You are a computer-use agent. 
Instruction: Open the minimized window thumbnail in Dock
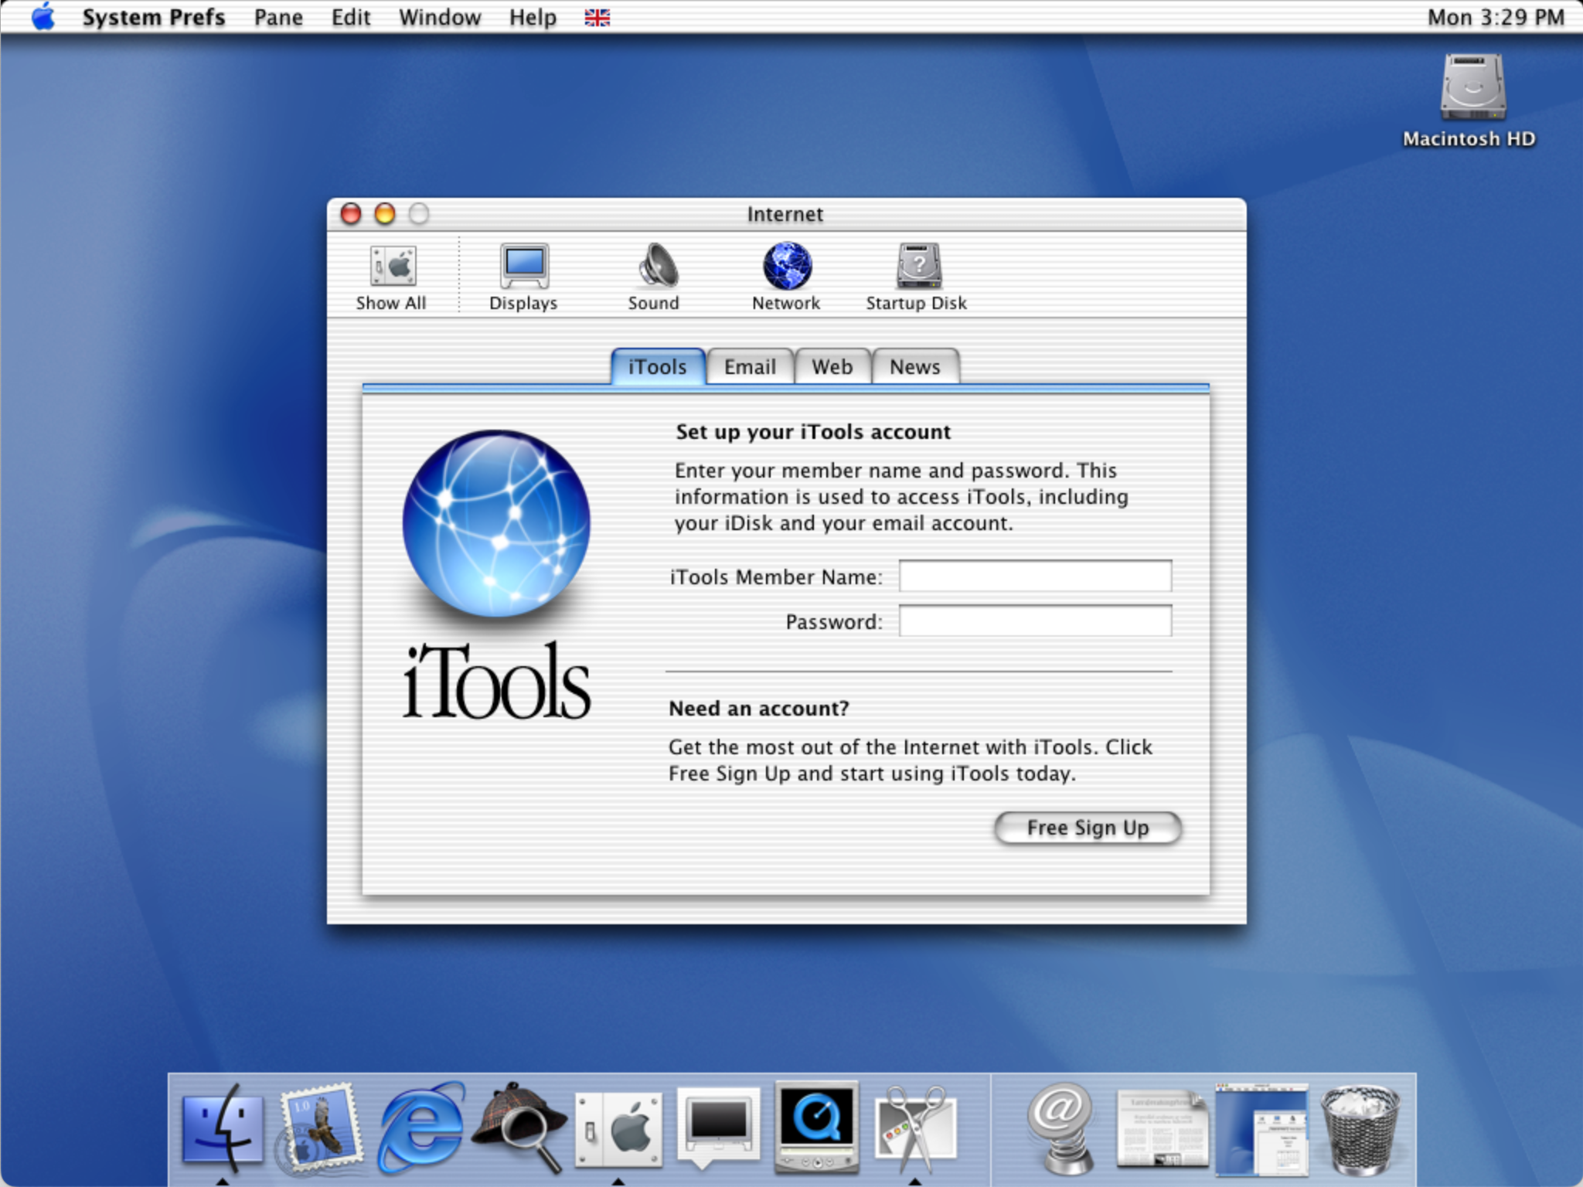coord(1261,1128)
